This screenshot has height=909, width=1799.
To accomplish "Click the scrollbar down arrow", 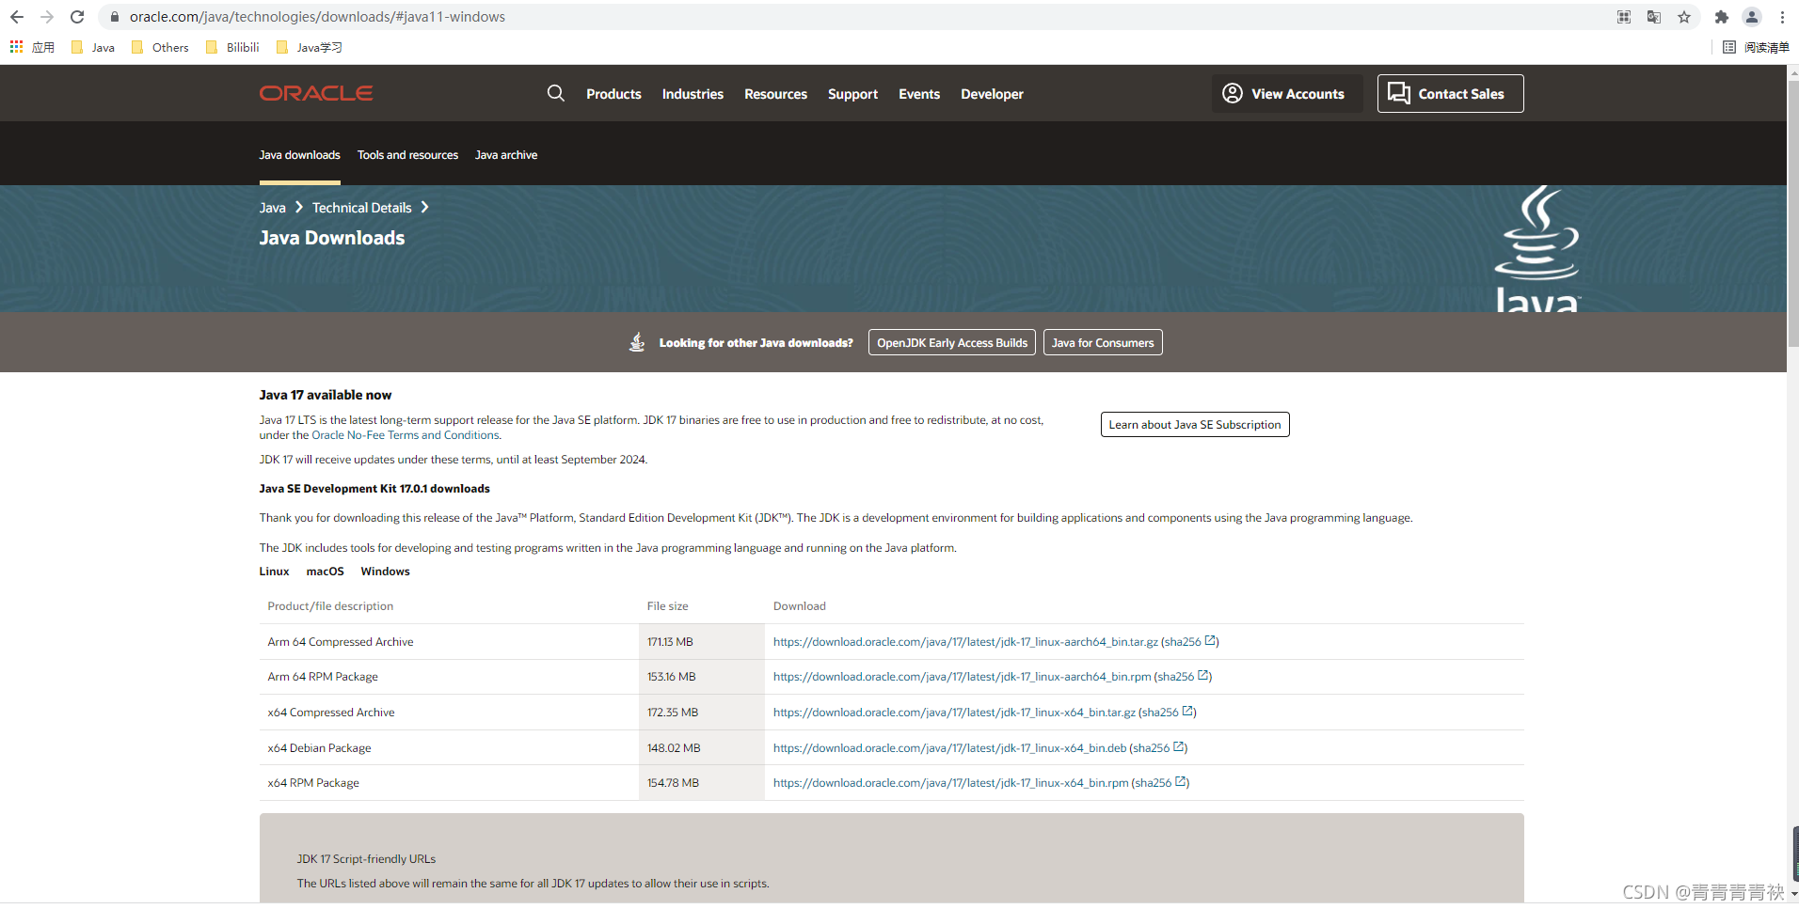I will point(1792,894).
